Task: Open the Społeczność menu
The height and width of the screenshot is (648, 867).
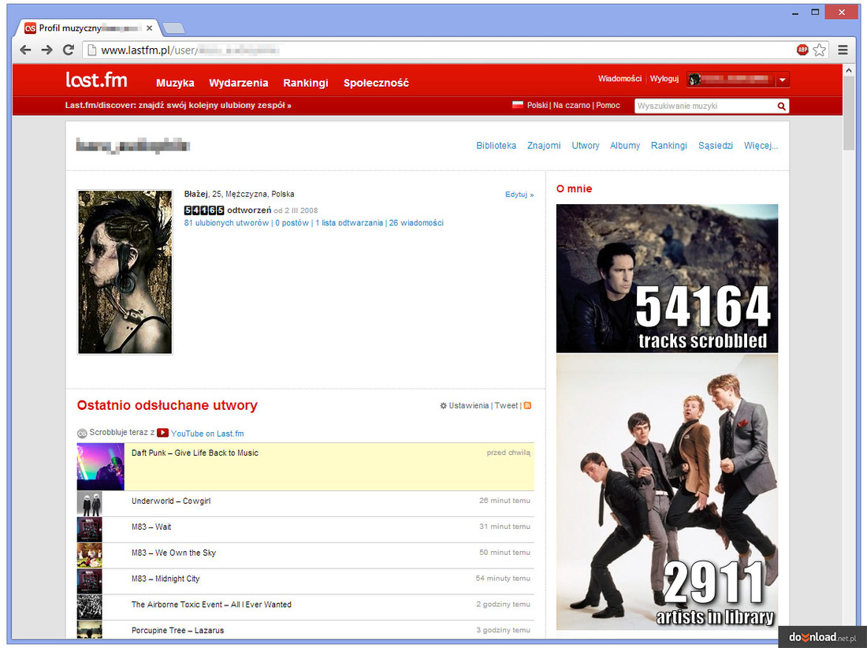Action: (376, 83)
